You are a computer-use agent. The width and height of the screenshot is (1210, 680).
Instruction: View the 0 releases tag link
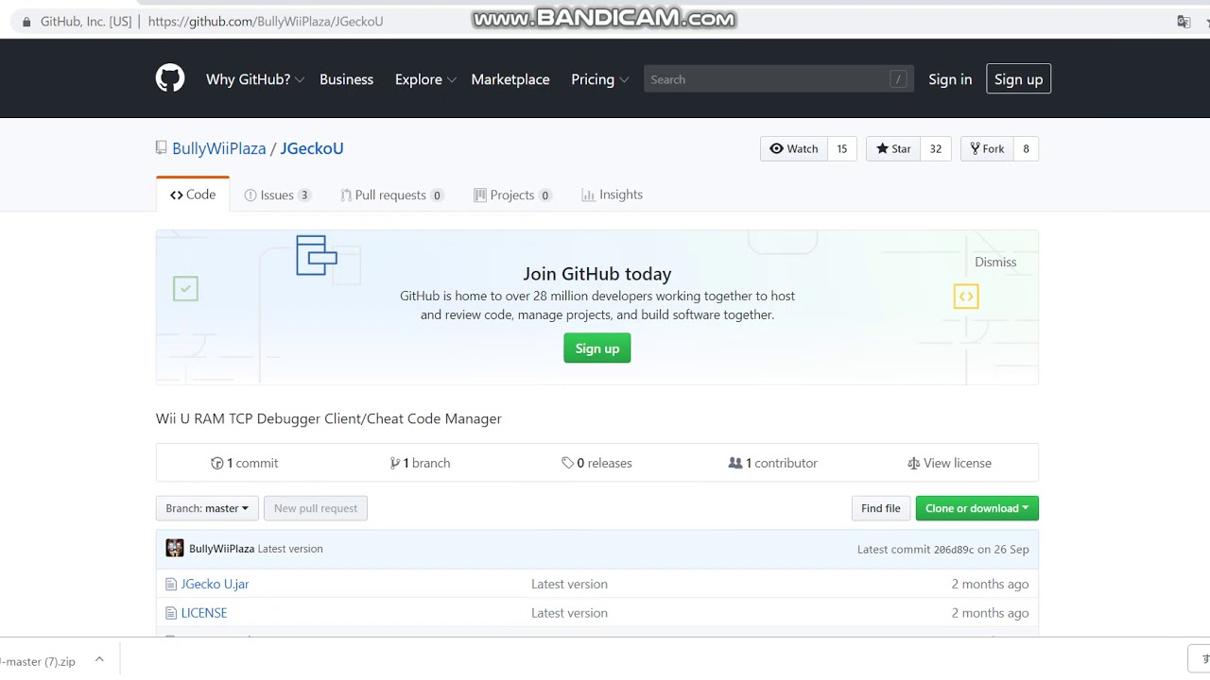pos(596,463)
